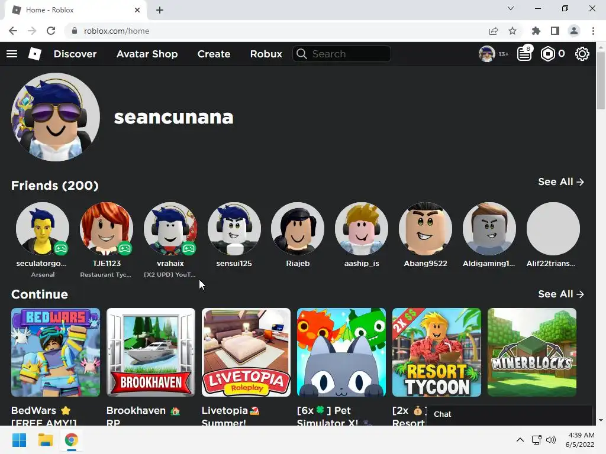Click the Search input field
The width and height of the screenshot is (606, 454).
(341, 54)
